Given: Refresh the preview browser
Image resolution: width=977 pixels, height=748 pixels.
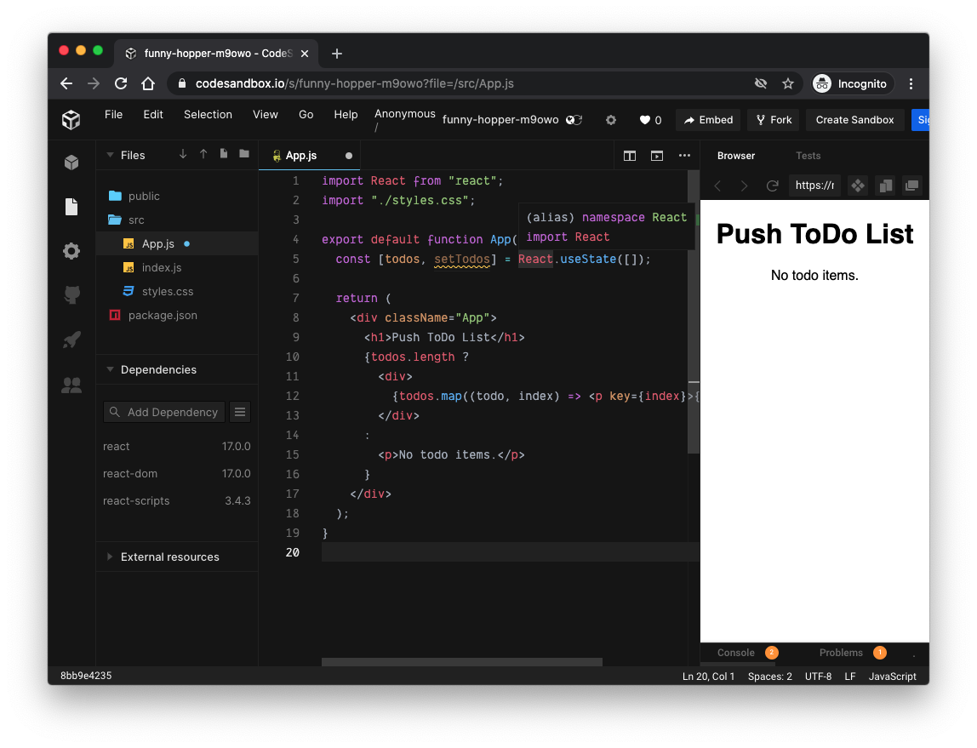Looking at the screenshot, I should (772, 186).
